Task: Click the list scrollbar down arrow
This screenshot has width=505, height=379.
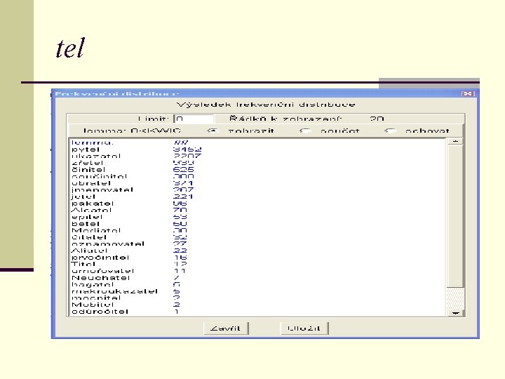Action: click(455, 312)
